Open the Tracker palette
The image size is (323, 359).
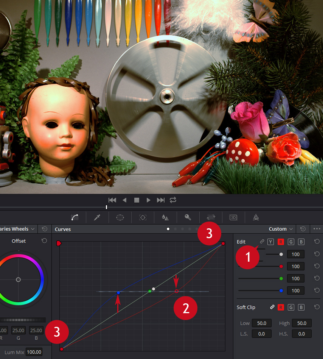pyautogui.click(x=143, y=217)
